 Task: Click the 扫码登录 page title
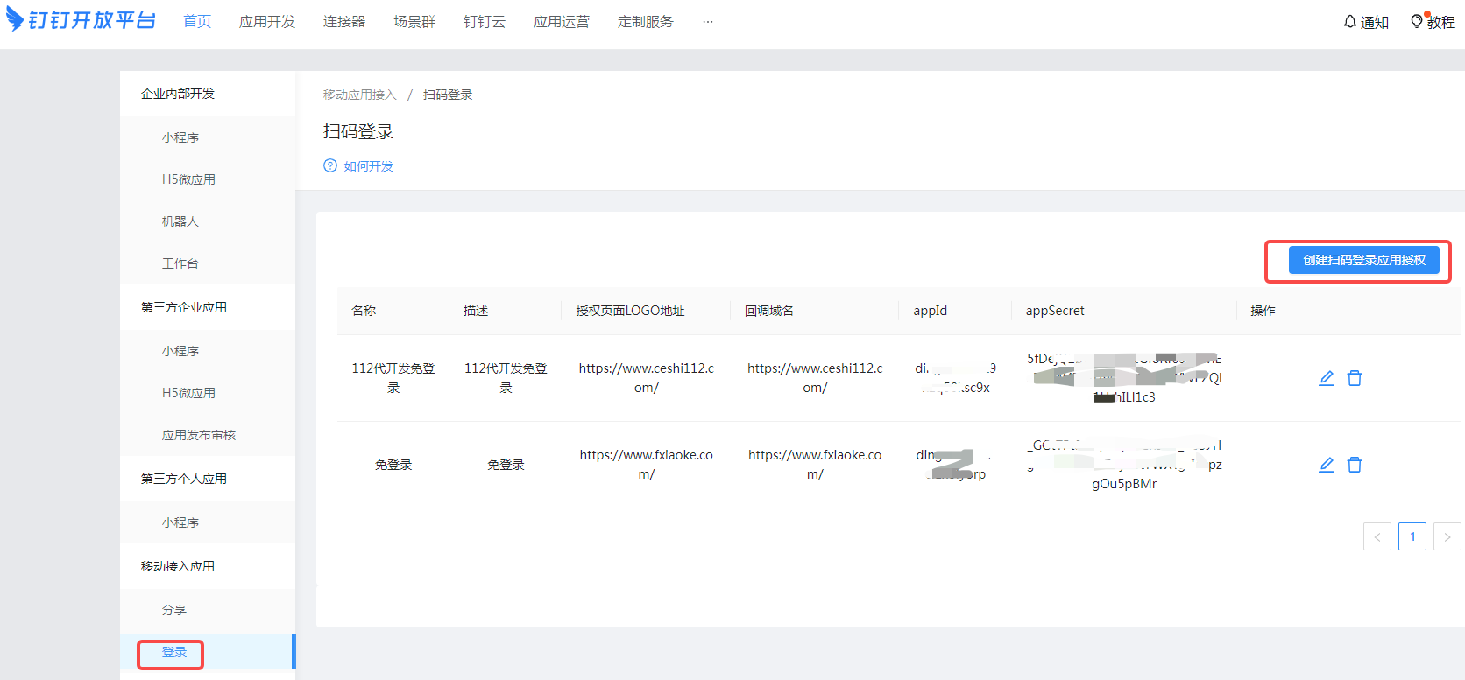tap(358, 131)
